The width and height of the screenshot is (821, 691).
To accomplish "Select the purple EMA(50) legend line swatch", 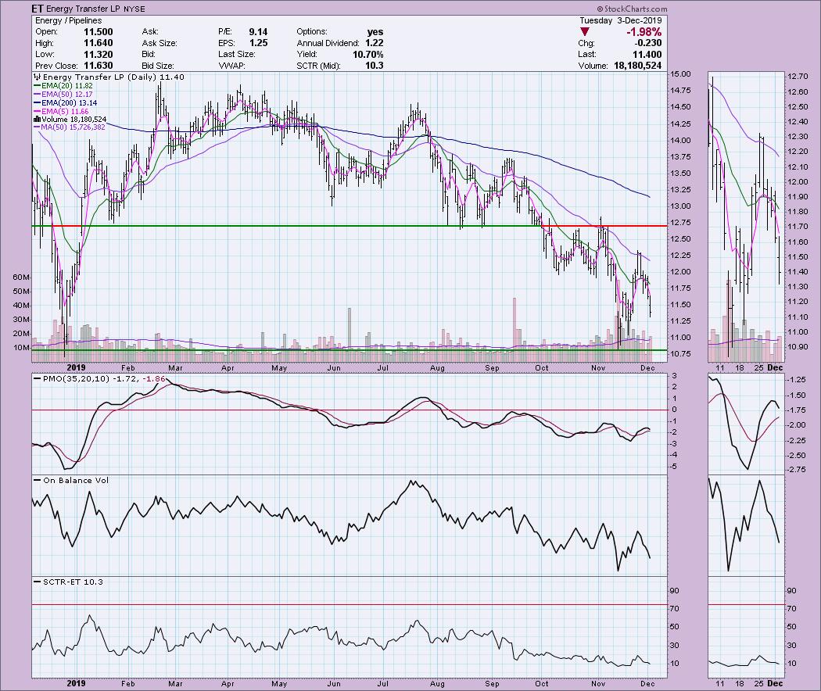I will point(38,95).
